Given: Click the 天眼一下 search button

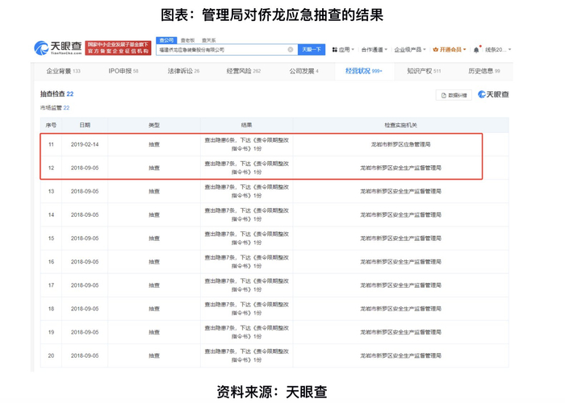Looking at the screenshot, I should point(312,49).
